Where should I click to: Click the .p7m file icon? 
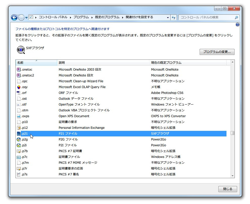tap(19, 163)
